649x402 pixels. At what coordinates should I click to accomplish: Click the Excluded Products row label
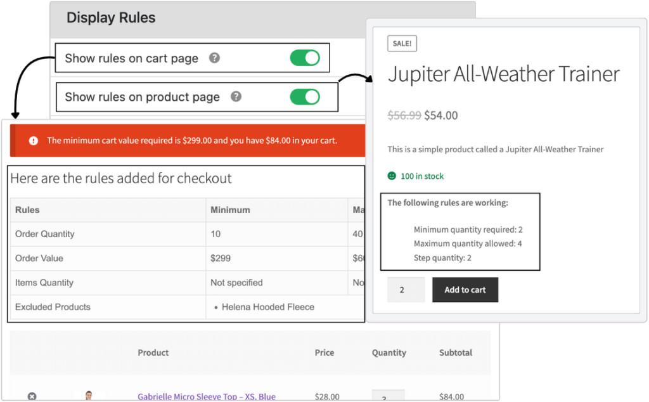click(53, 307)
